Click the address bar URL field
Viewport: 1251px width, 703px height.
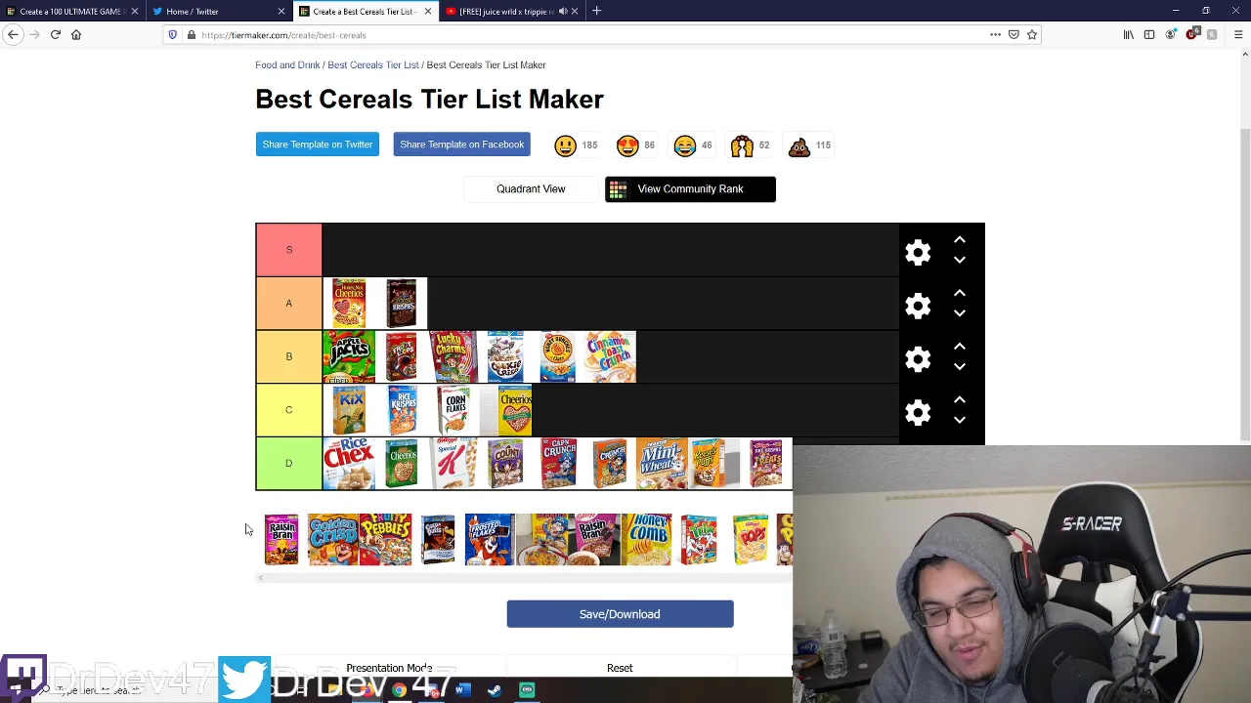(586, 35)
